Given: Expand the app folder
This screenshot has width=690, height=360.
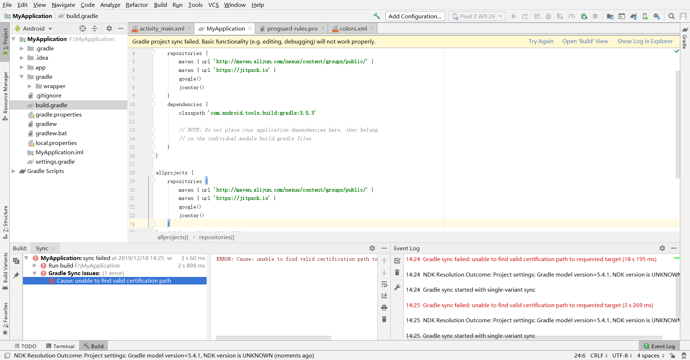Looking at the screenshot, I should point(22,67).
